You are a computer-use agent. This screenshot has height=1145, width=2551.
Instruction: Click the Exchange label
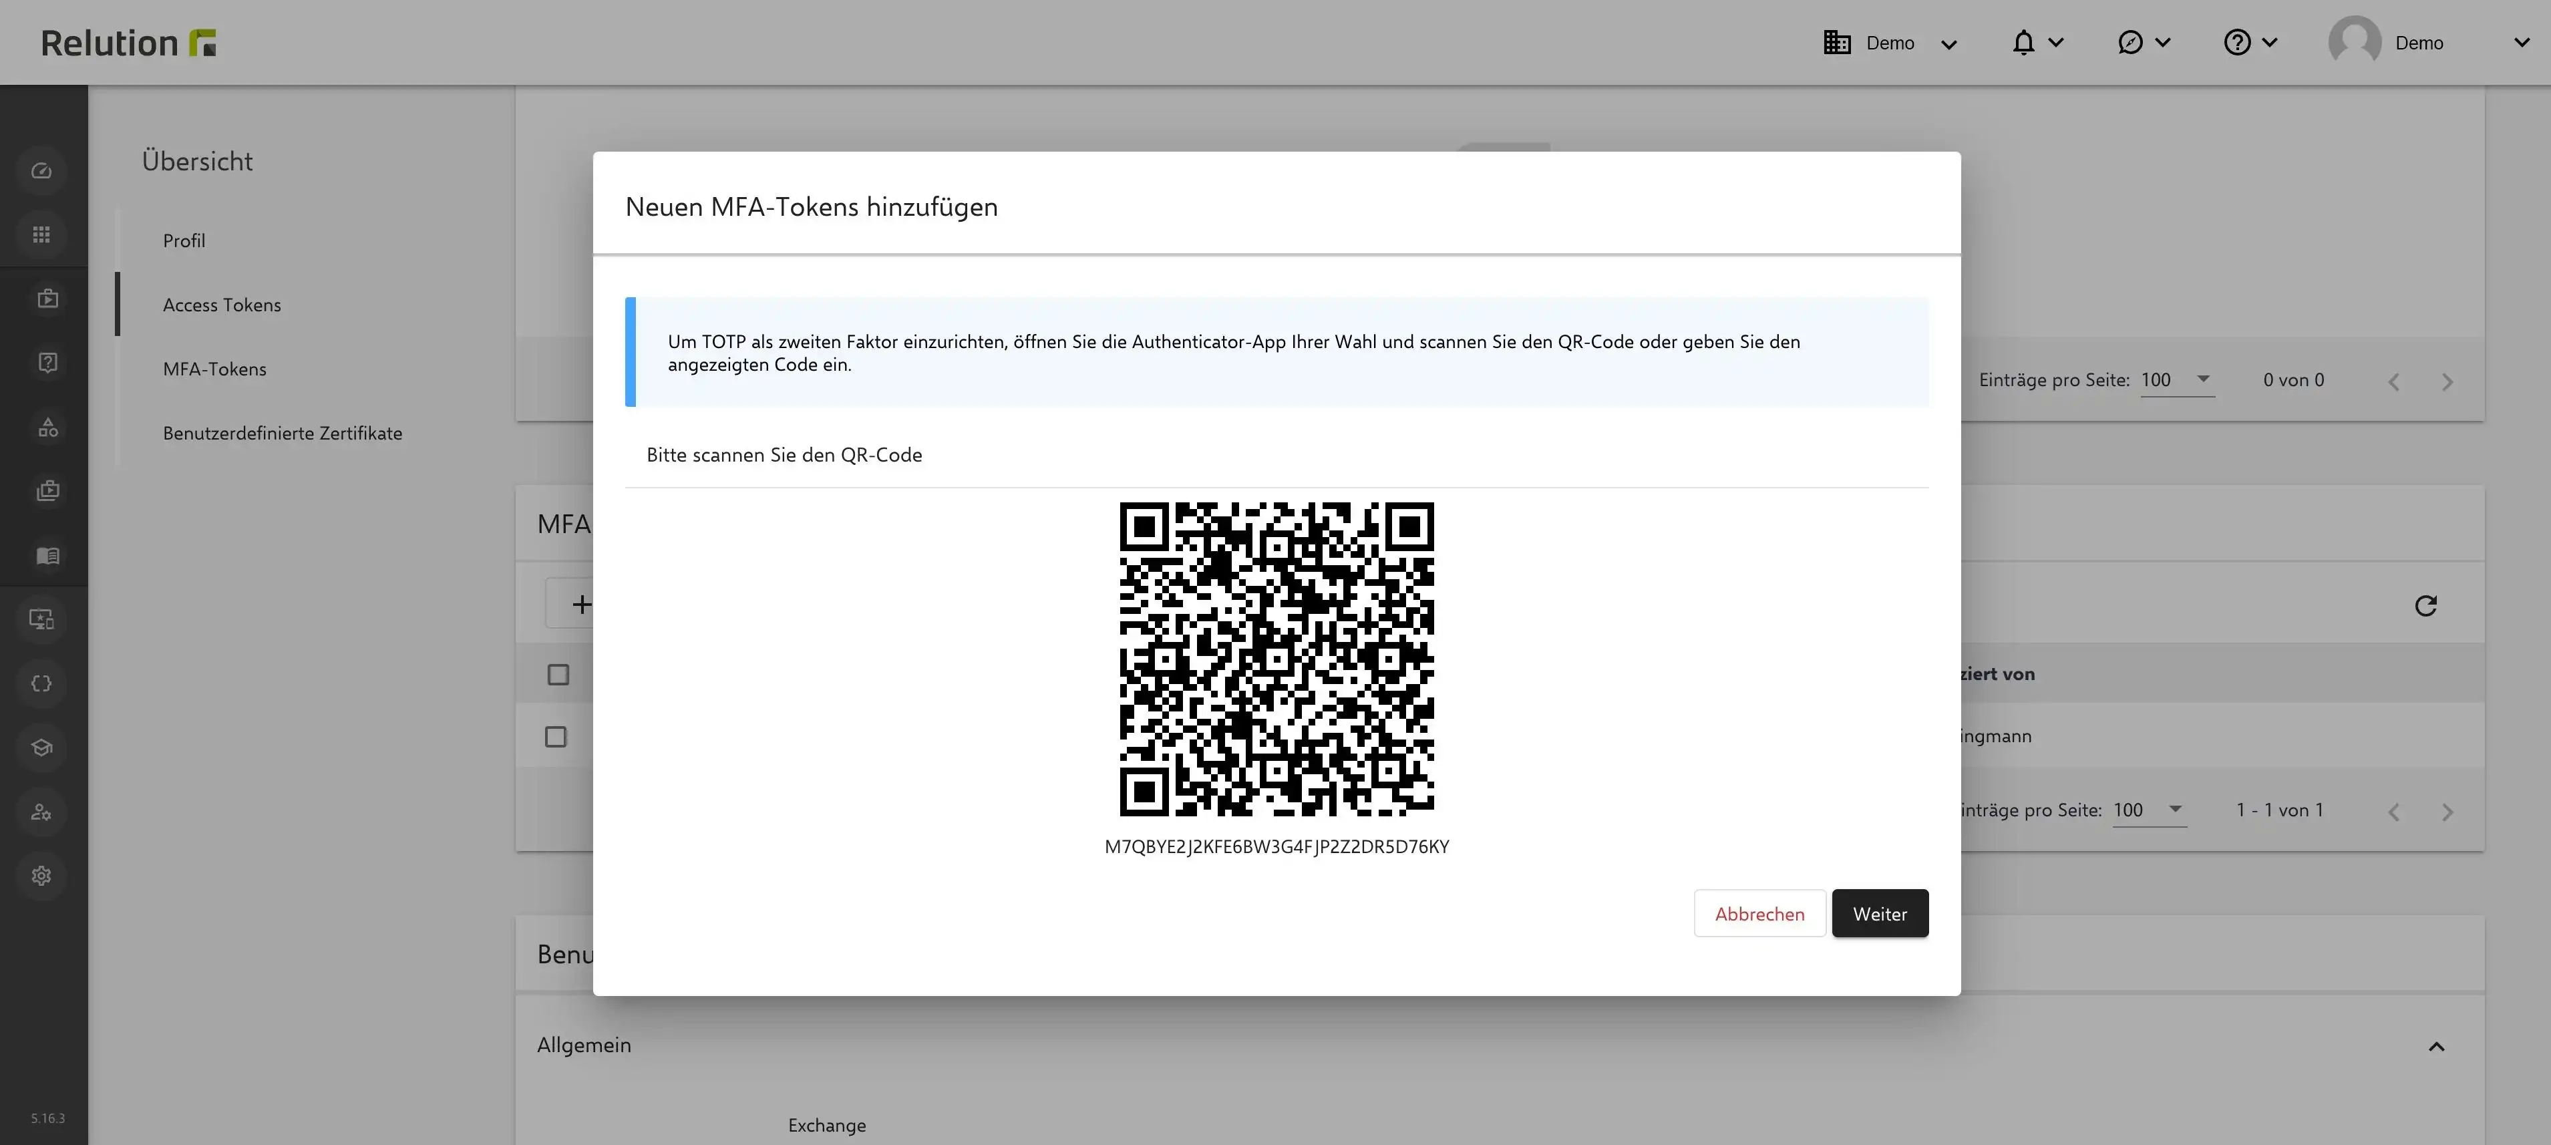[827, 1125]
